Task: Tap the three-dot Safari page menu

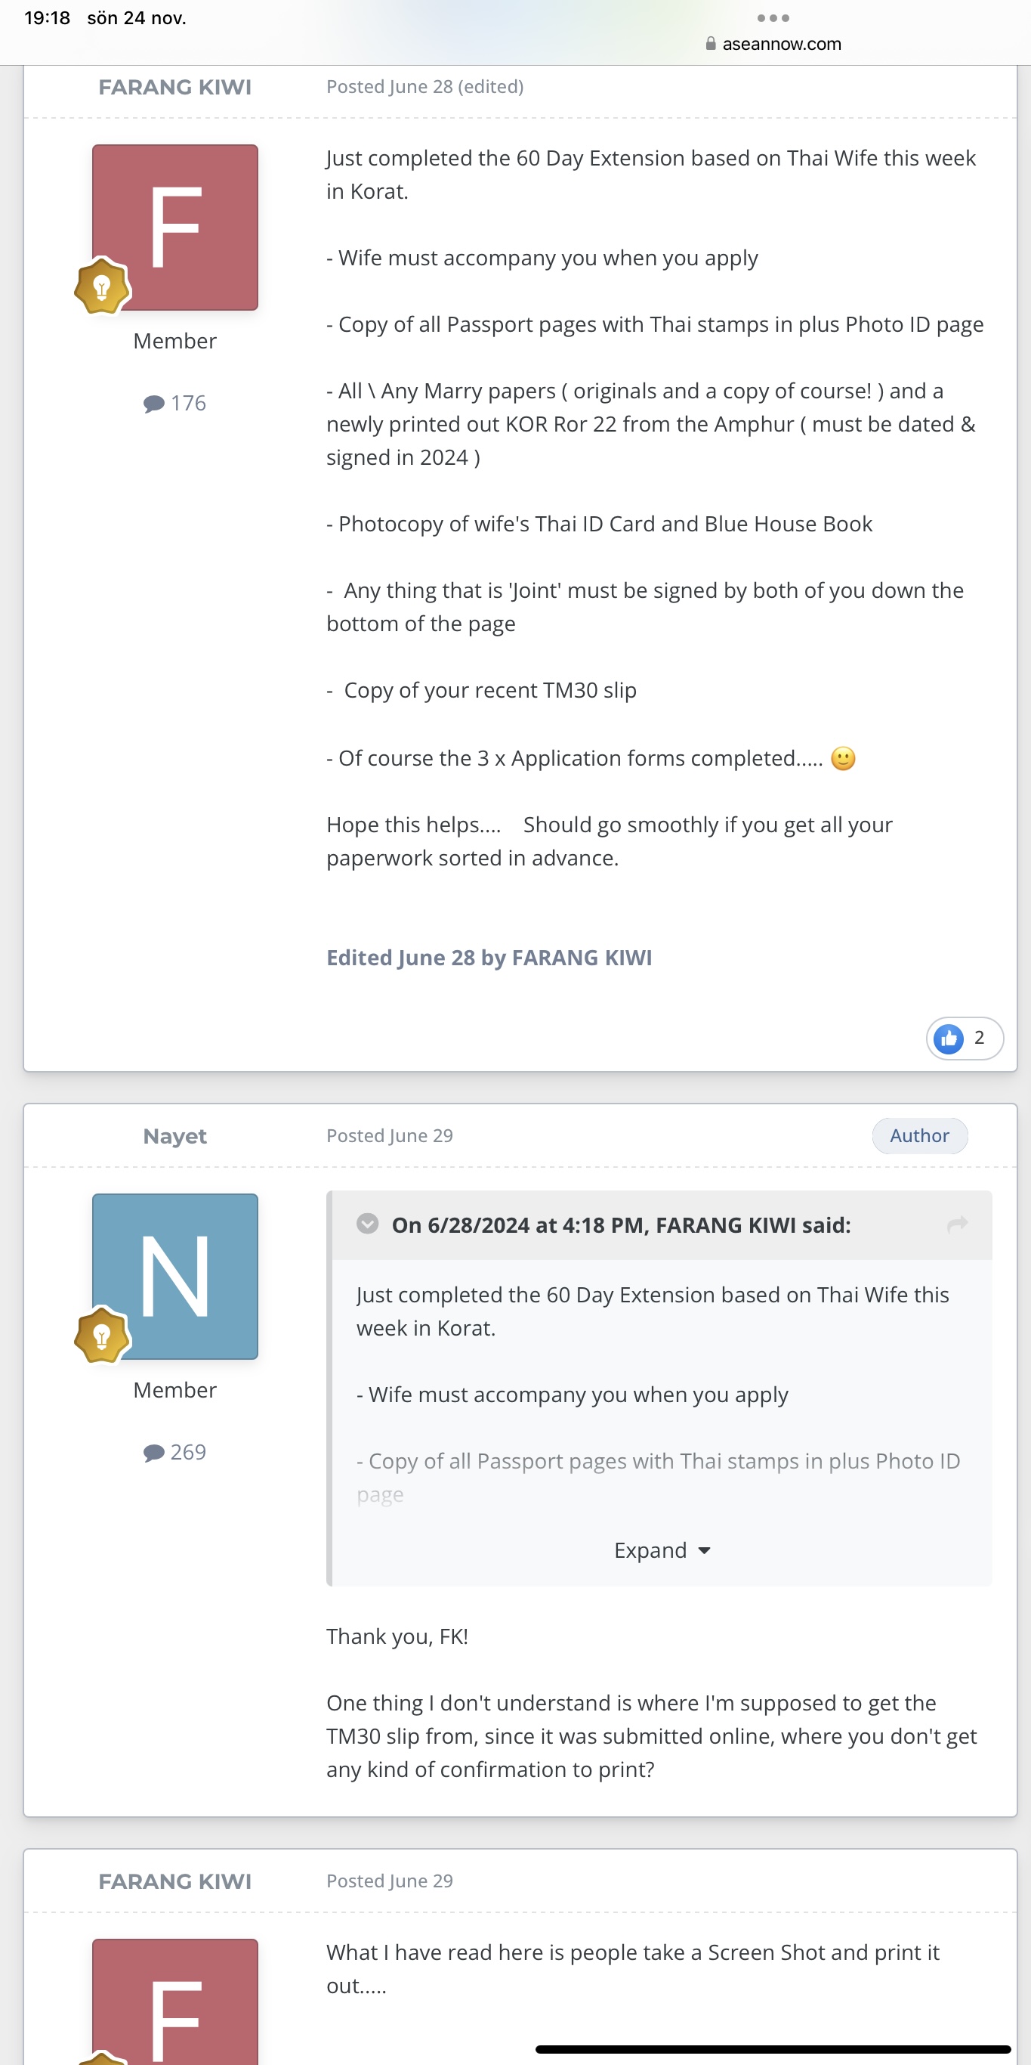Action: [773, 17]
